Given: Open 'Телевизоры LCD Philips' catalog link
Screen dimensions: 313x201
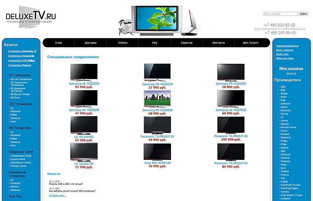Looking at the screenshot, I should pyautogui.click(x=21, y=61).
